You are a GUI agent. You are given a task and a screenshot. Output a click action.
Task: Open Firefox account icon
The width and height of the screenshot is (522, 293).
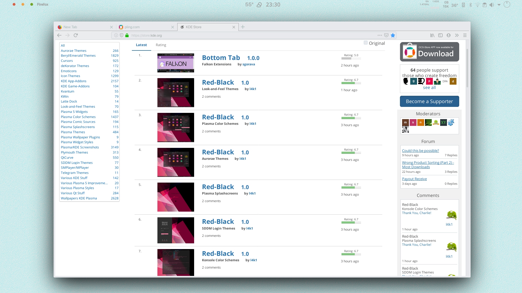[x=449, y=35]
